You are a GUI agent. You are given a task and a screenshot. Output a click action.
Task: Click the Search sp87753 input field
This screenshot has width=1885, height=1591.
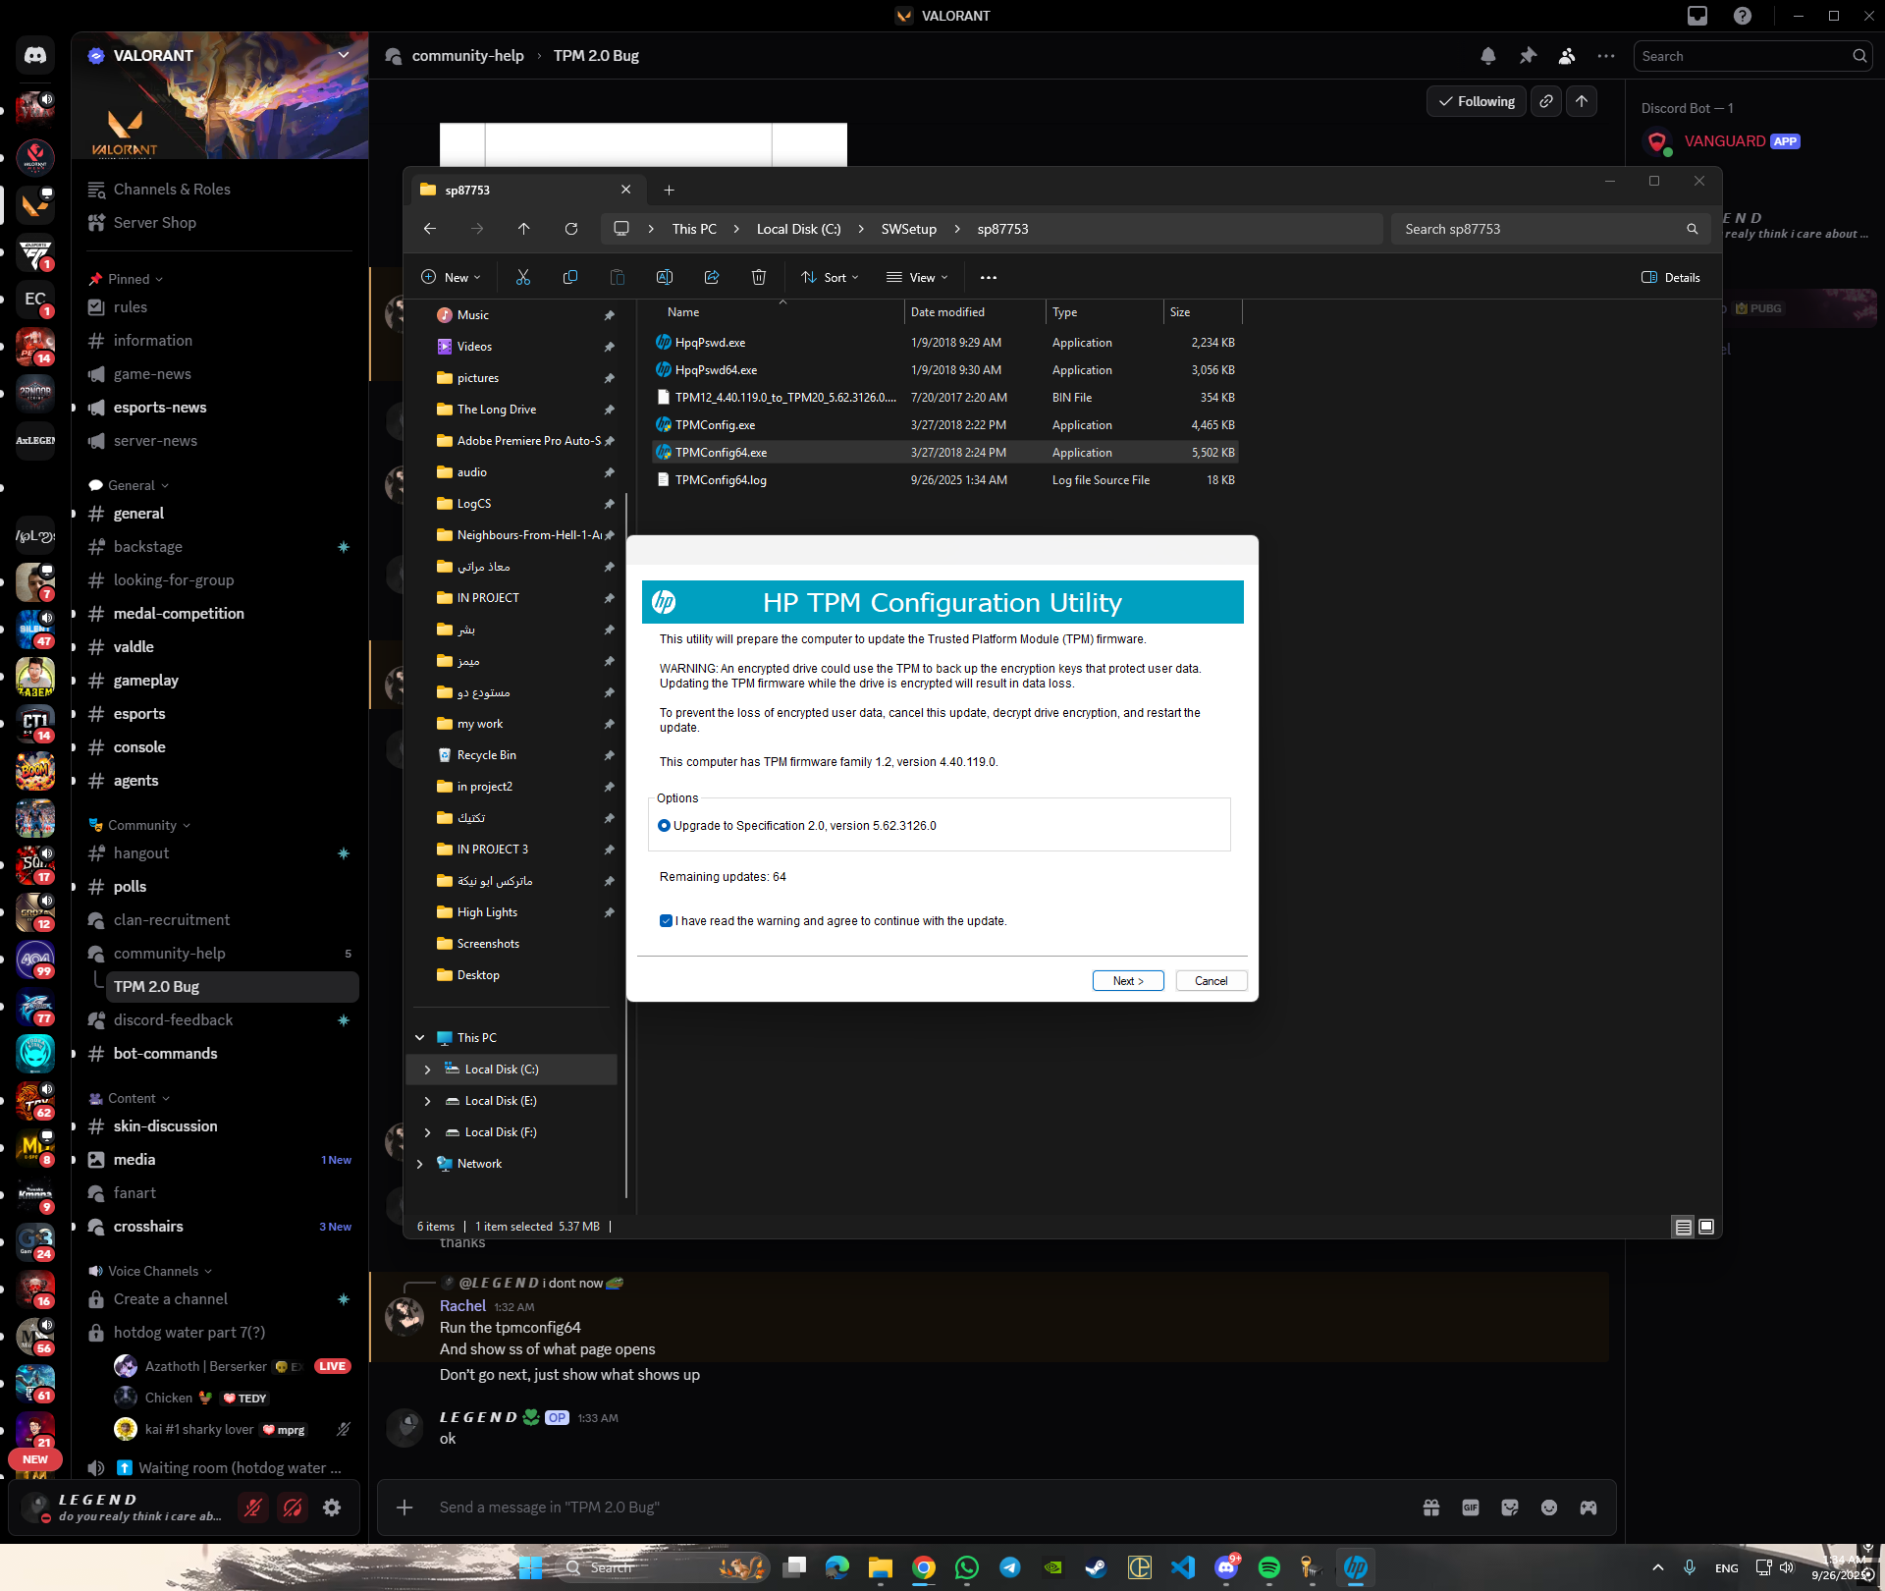coord(1541,229)
